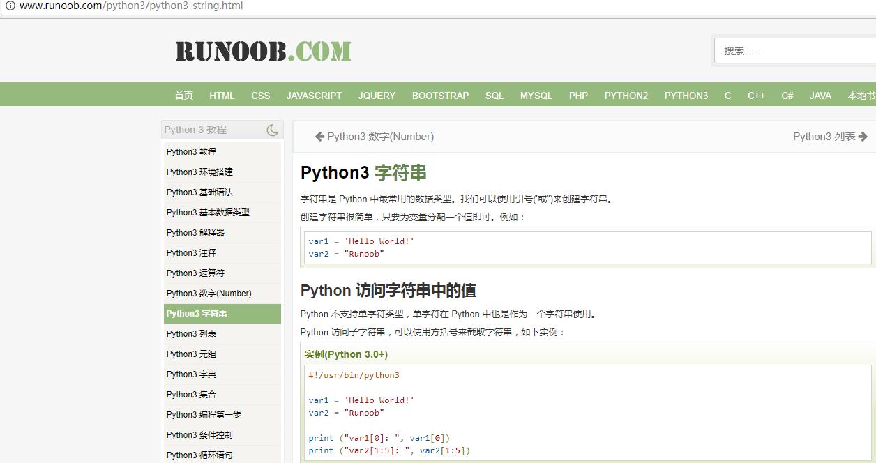Select Python3 循环语句 in sidebar
This screenshot has height=463, width=876.
point(222,455)
